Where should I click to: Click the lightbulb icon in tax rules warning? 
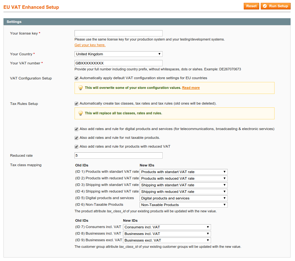pyautogui.click(x=81, y=113)
